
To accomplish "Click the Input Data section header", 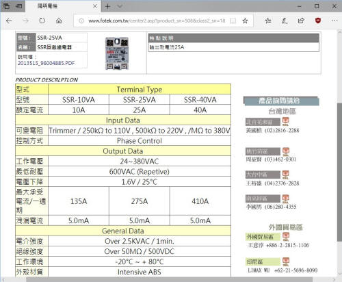I will click(x=123, y=120).
